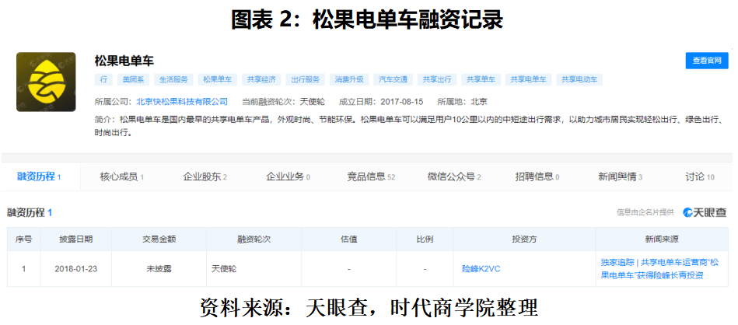Click the 共享经济 tag
Screen dimensions: 738x325
point(261,79)
